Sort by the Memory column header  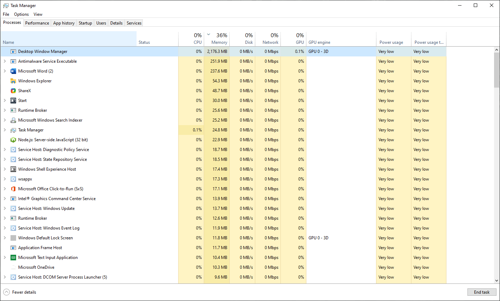[217, 39]
